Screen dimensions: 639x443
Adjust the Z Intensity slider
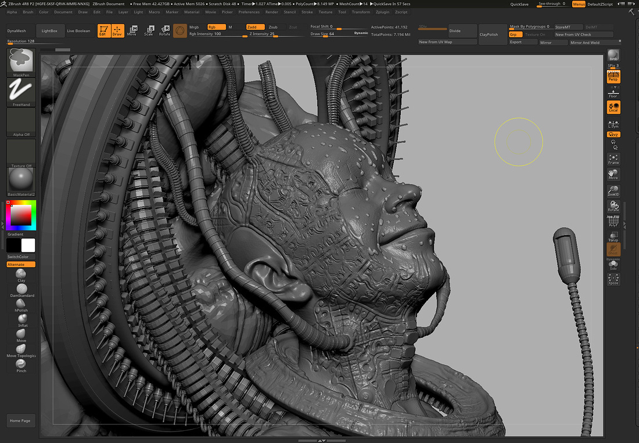click(x=277, y=34)
